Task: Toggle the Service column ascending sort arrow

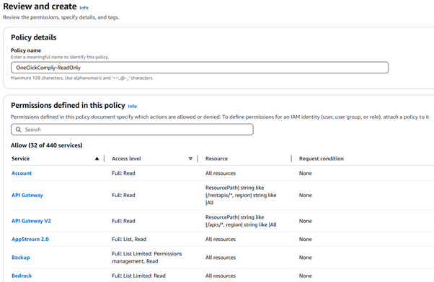Action: point(97,158)
